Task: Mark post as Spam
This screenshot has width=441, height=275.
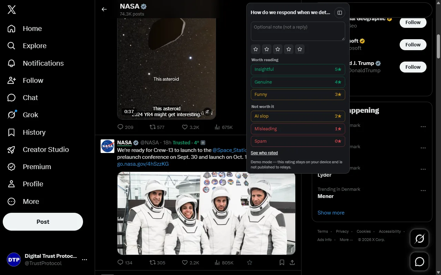Action: (298, 141)
